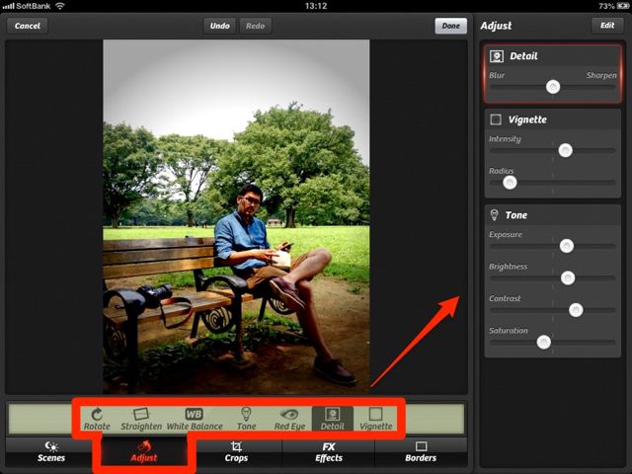This screenshot has height=474, width=632.
Task: Tap the Done button
Action: [x=451, y=26]
